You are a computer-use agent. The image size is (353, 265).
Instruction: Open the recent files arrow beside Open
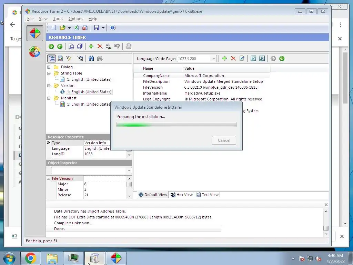coord(69,28)
